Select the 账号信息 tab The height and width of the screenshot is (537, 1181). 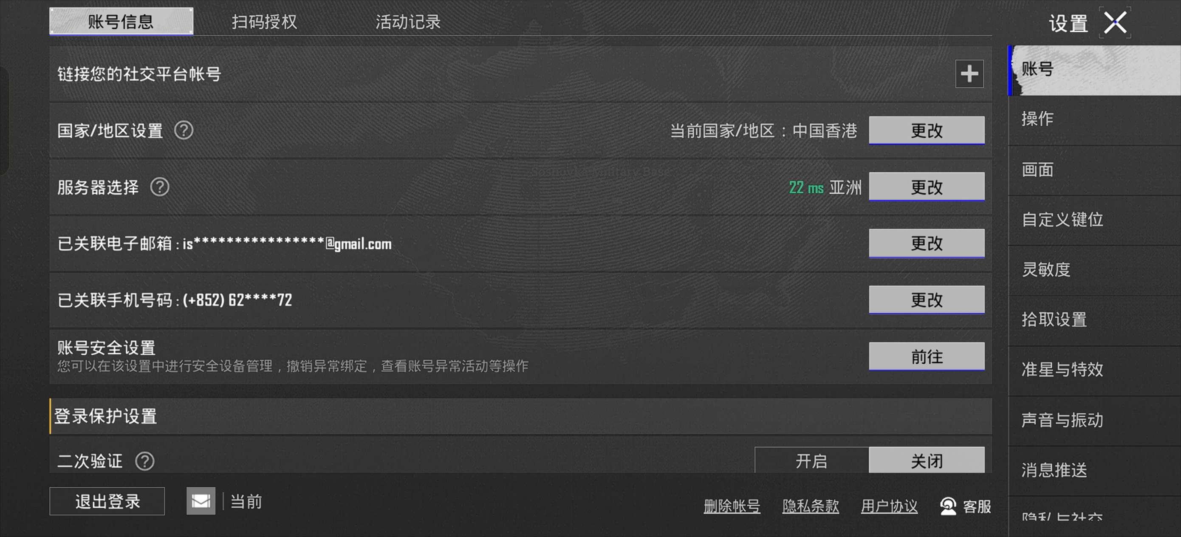pos(121,22)
